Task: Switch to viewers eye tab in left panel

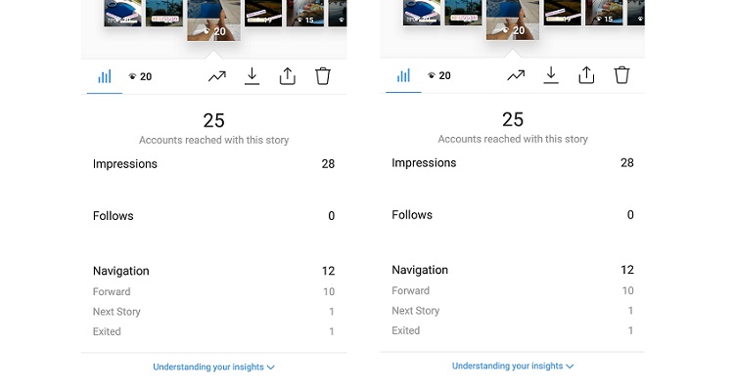Action: pos(140,76)
